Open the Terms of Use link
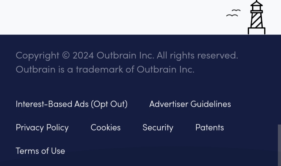The height and width of the screenshot is (166, 281). 40,151
